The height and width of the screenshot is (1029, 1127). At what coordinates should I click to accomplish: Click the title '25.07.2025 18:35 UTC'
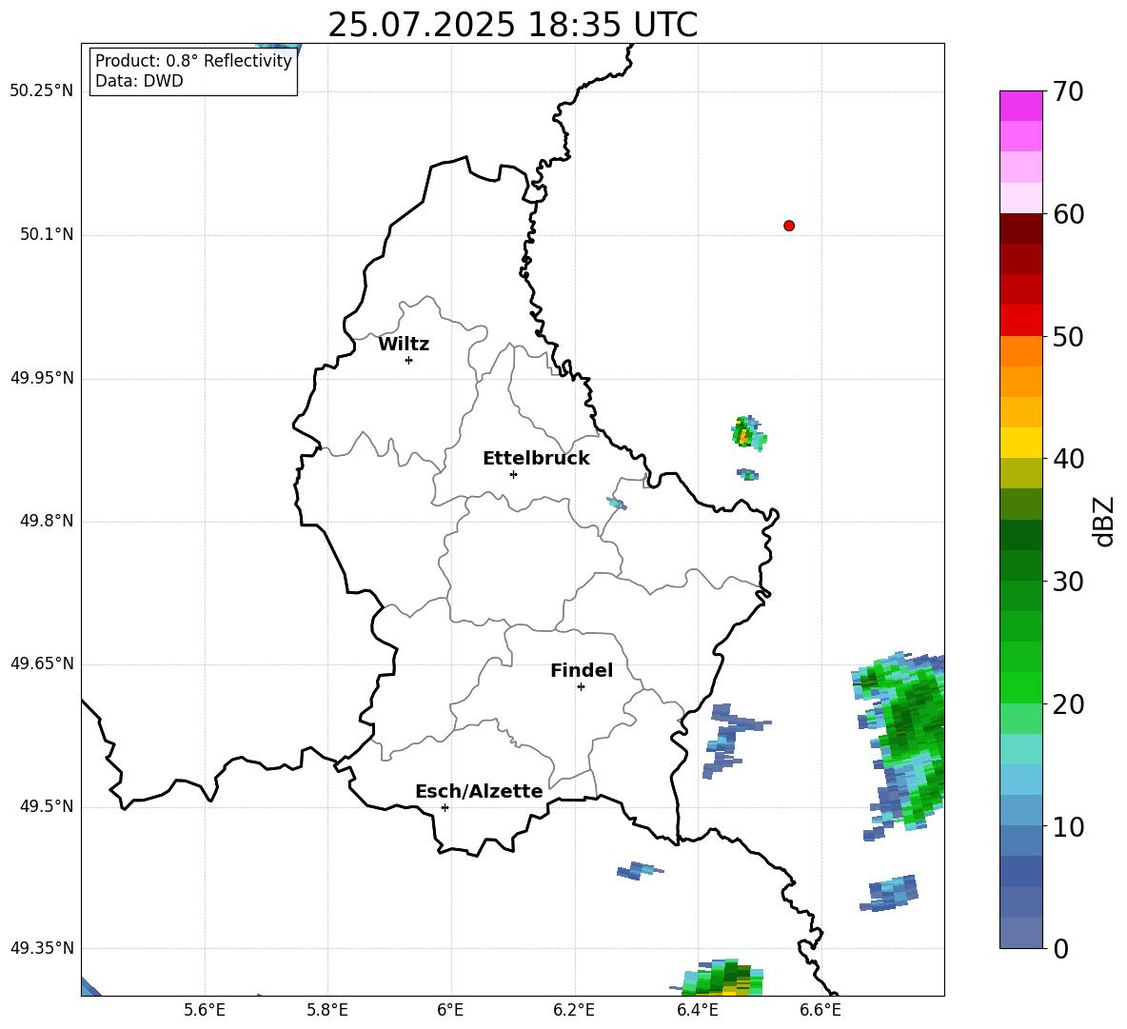click(x=512, y=25)
